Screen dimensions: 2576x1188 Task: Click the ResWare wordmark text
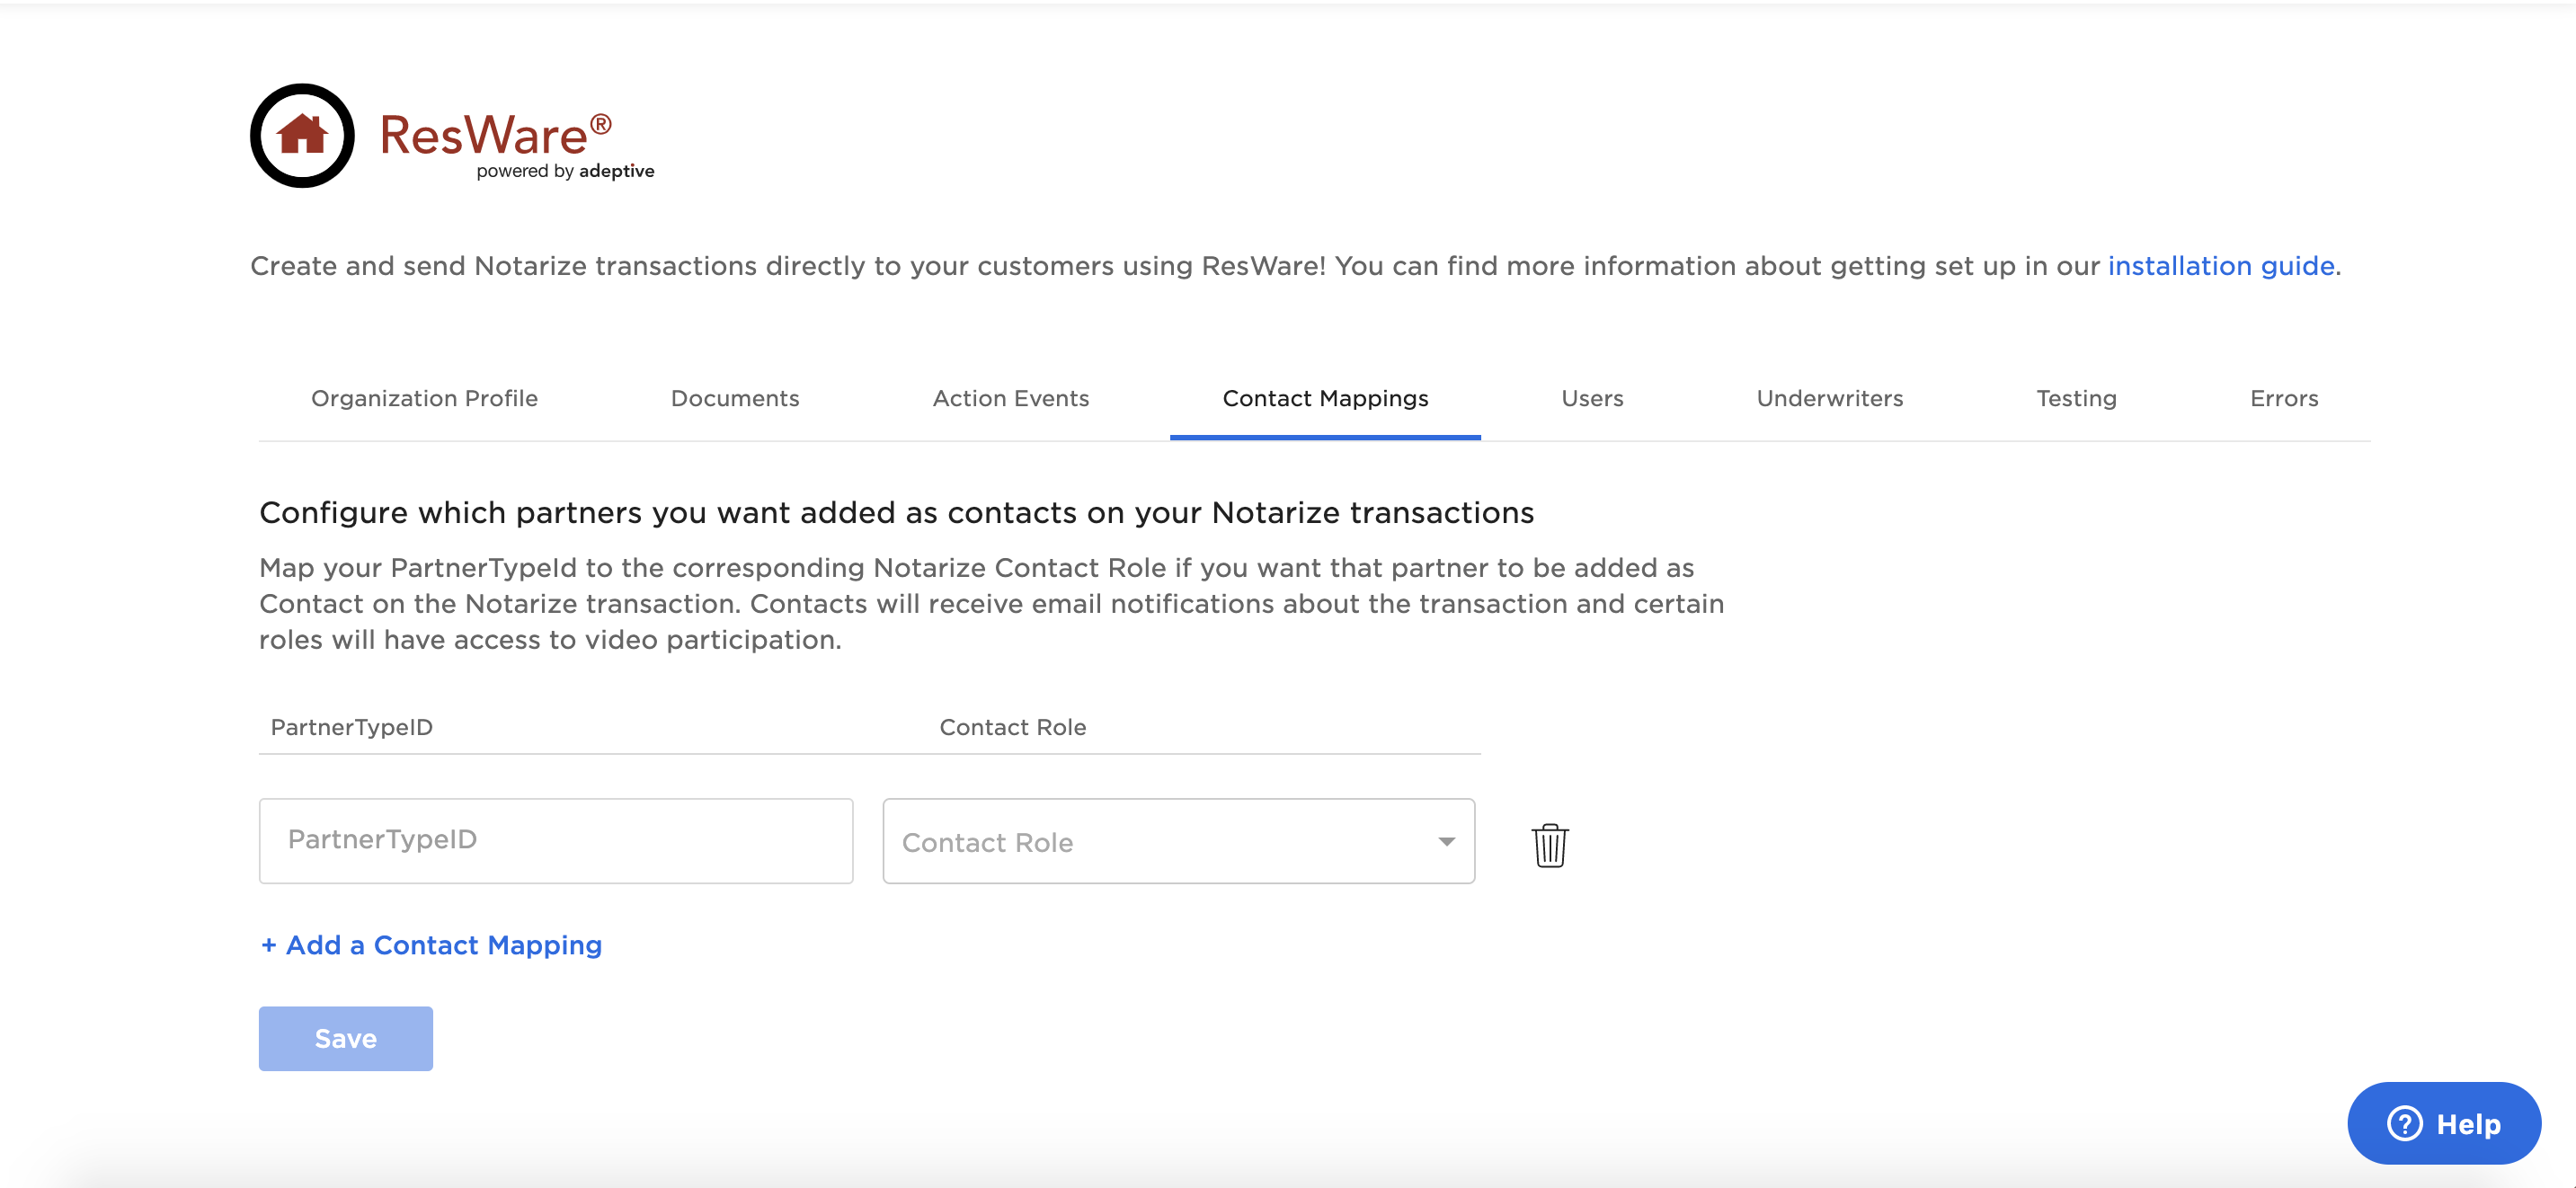tap(495, 133)
